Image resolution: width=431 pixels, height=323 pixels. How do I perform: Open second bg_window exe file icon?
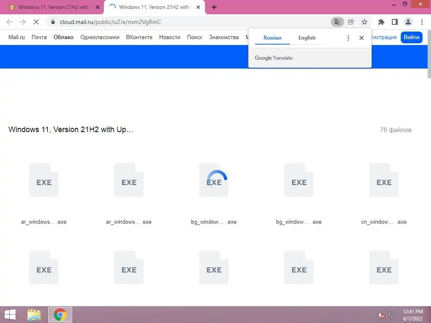tap(299, 180)
